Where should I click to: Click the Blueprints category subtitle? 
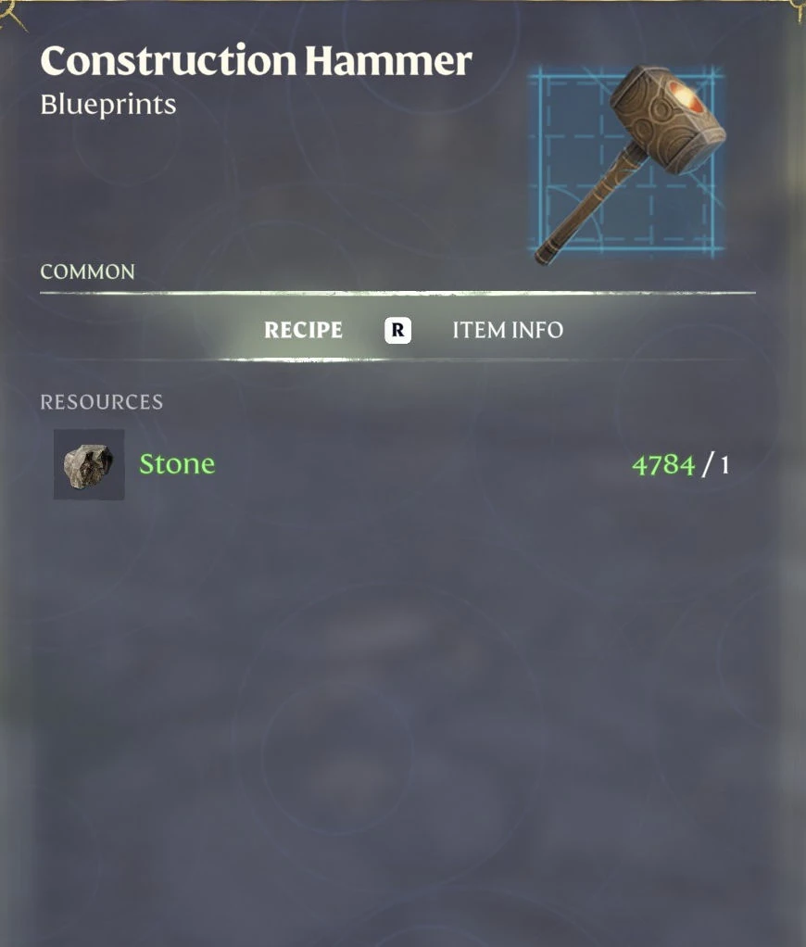(108, 105)
